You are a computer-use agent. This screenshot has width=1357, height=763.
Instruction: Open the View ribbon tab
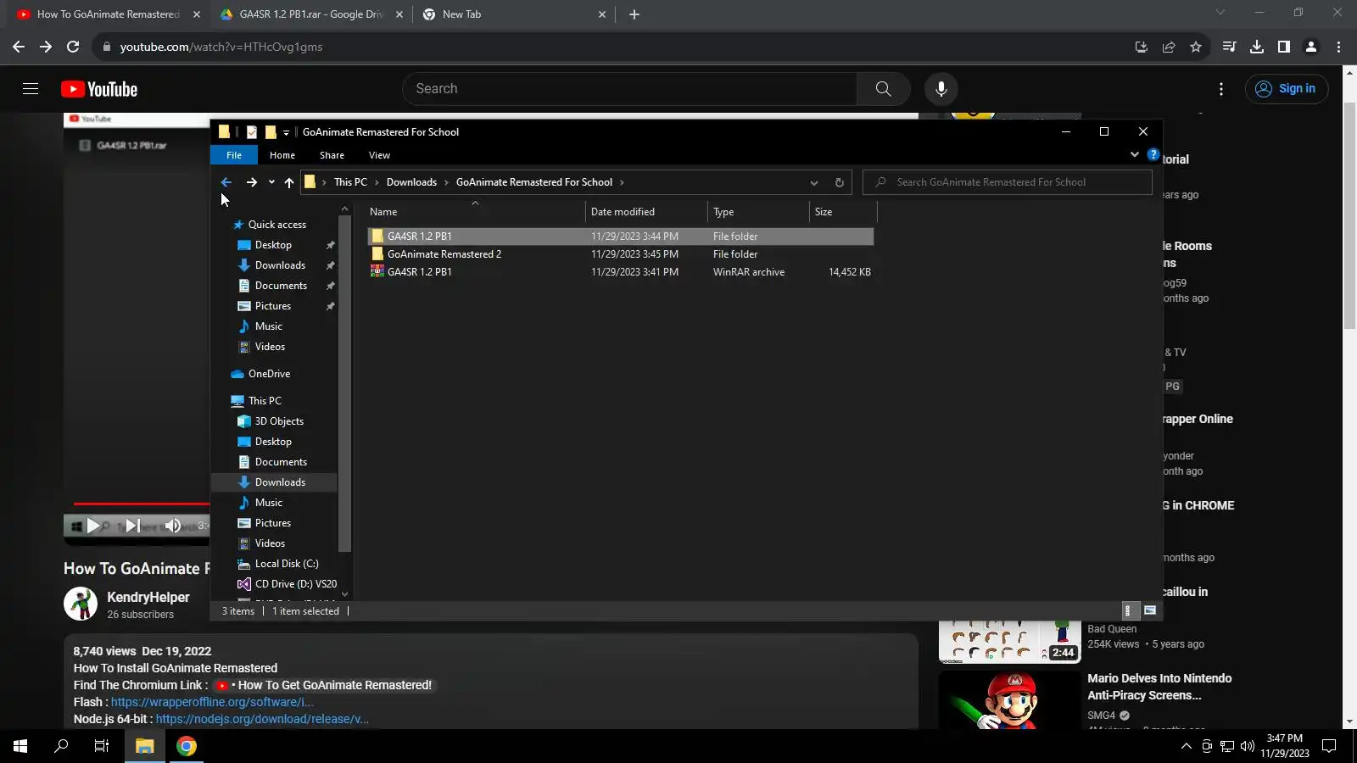pyautogui.click(x=379, y=155)
